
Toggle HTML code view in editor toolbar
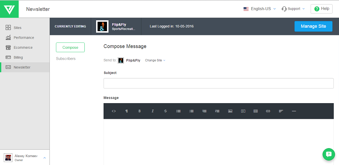(x=114, y=111)
